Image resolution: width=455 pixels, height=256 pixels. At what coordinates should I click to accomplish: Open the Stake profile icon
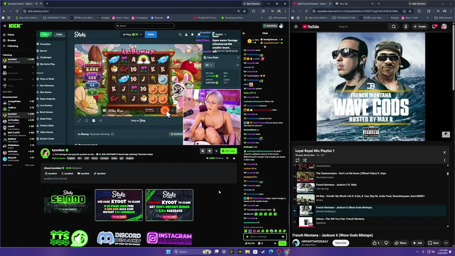coord(186,34)
